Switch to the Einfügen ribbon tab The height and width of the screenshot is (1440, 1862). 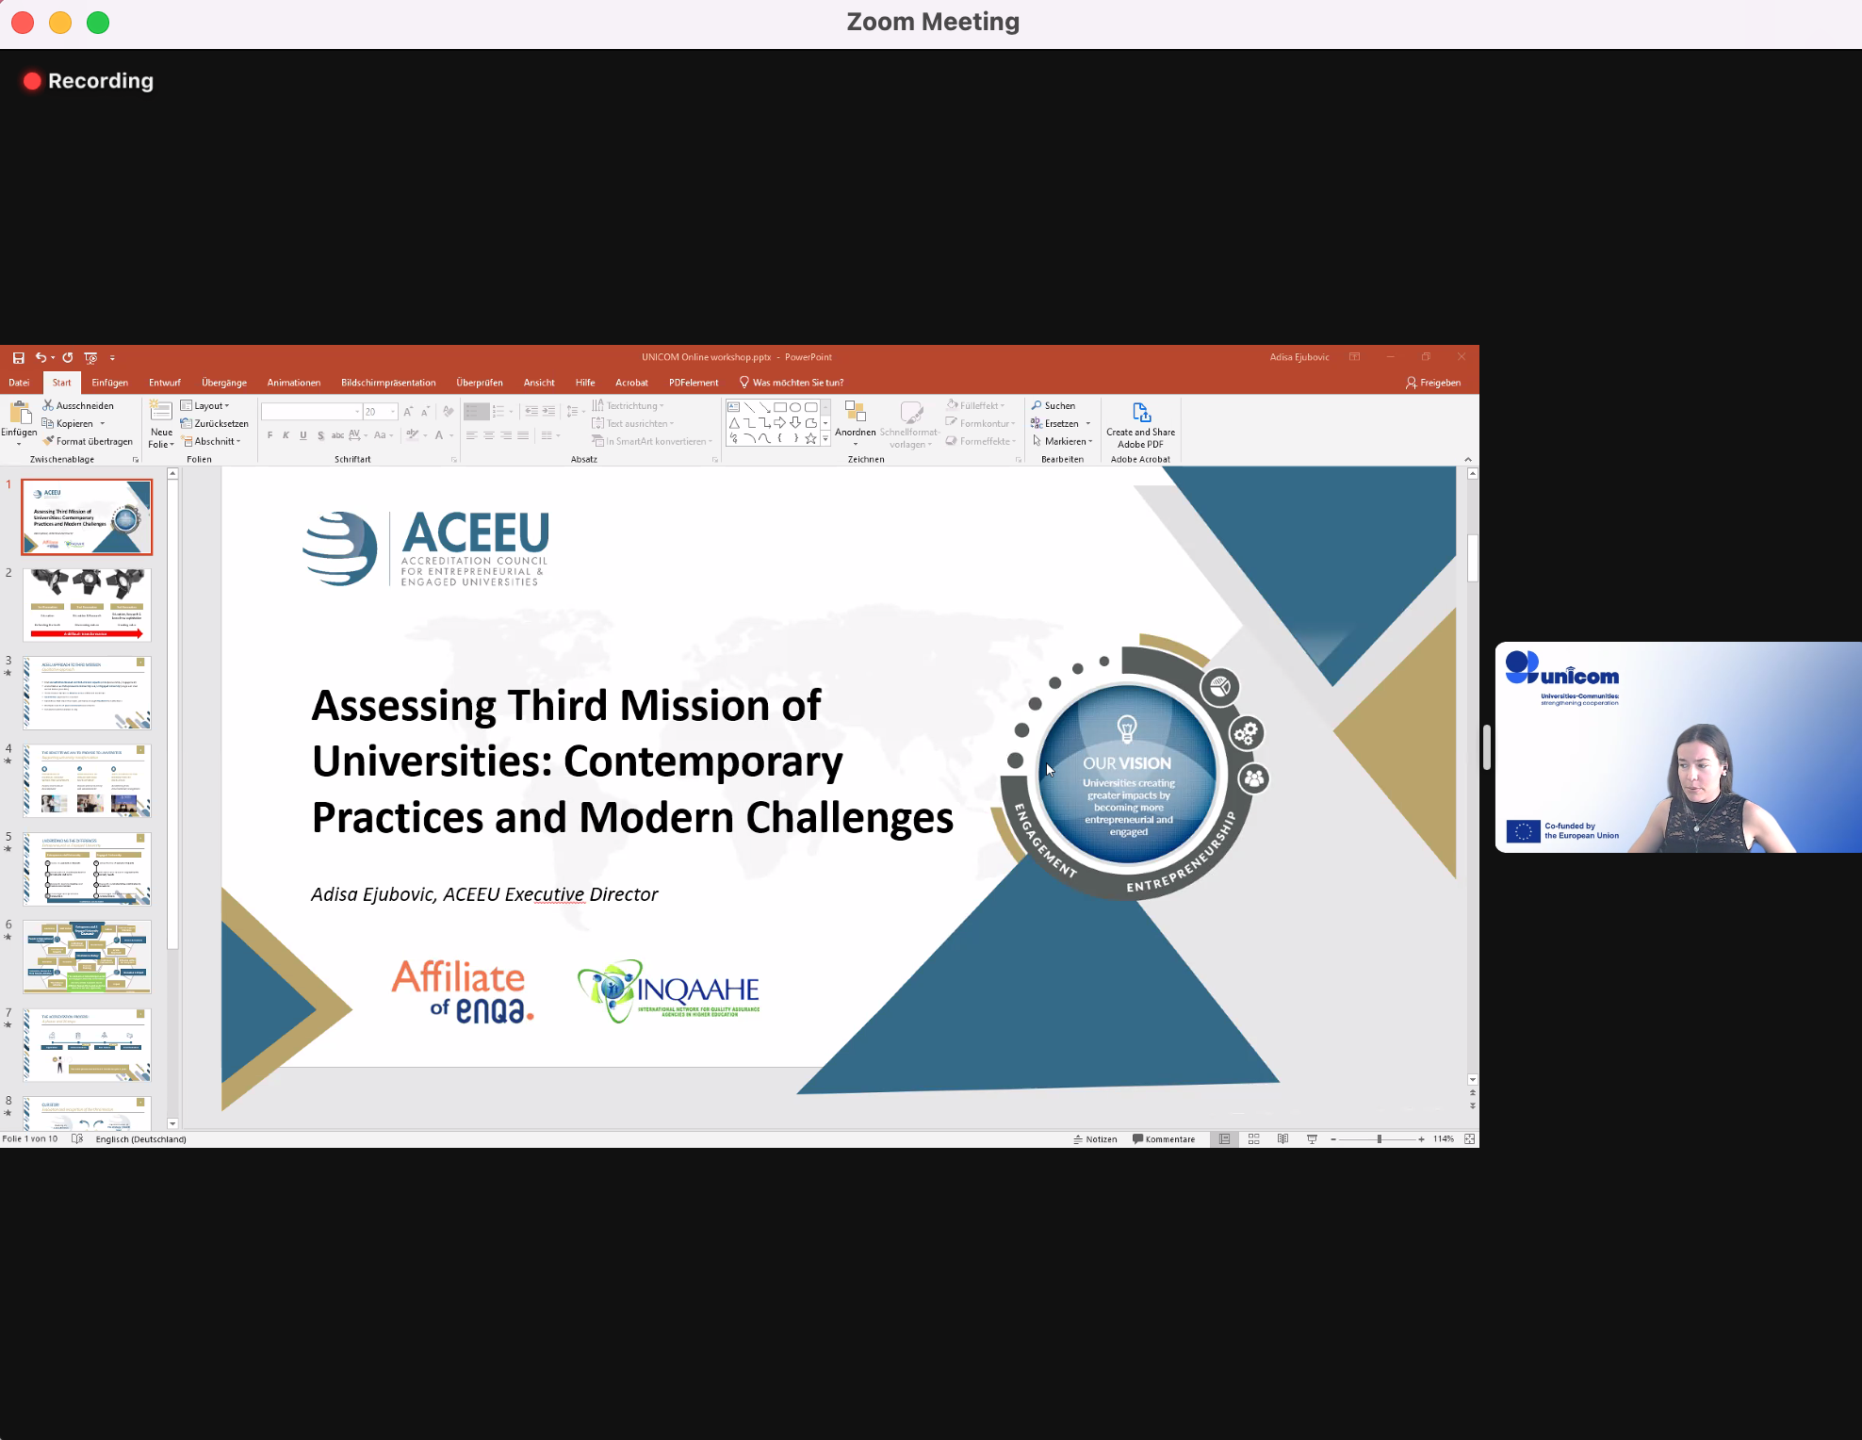coord(109,383)
